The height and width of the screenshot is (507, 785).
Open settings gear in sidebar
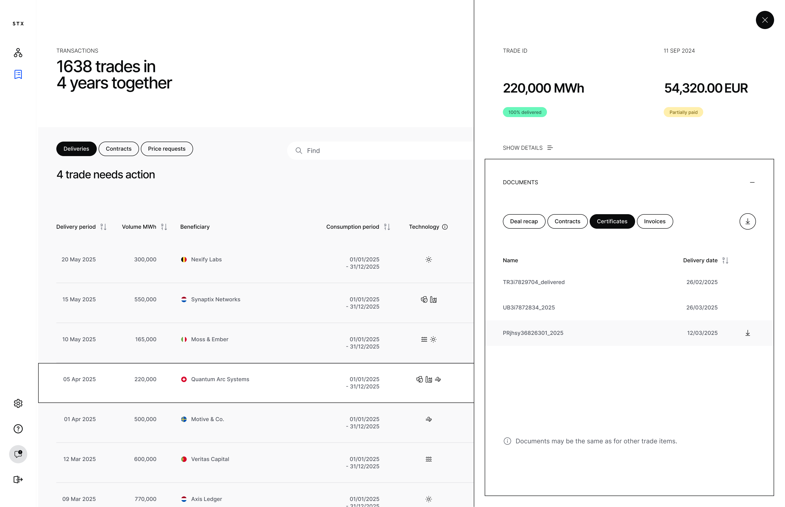click(18, 403)
